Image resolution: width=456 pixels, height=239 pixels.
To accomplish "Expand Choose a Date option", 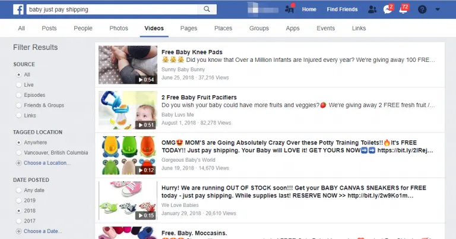I will pyautogui.click(x=43, y=231).
